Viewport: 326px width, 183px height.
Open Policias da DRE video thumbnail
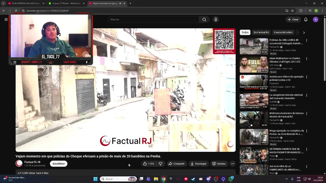point(254,46)
